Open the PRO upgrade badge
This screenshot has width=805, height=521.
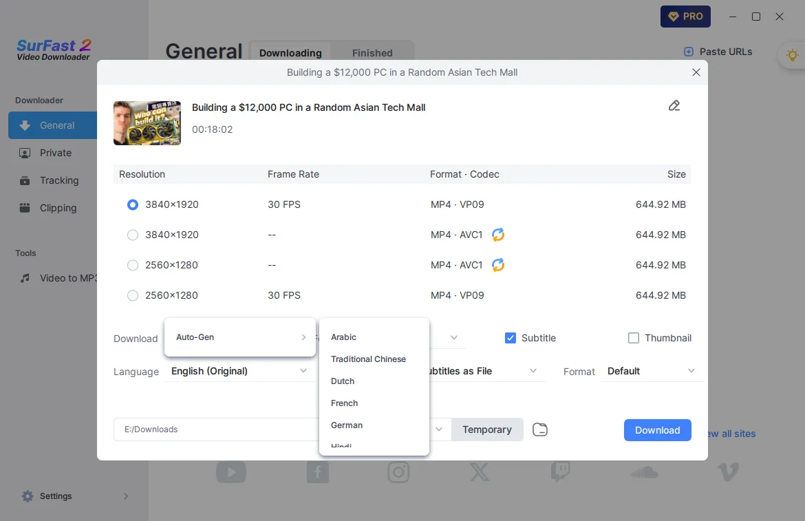pos(685,17)
